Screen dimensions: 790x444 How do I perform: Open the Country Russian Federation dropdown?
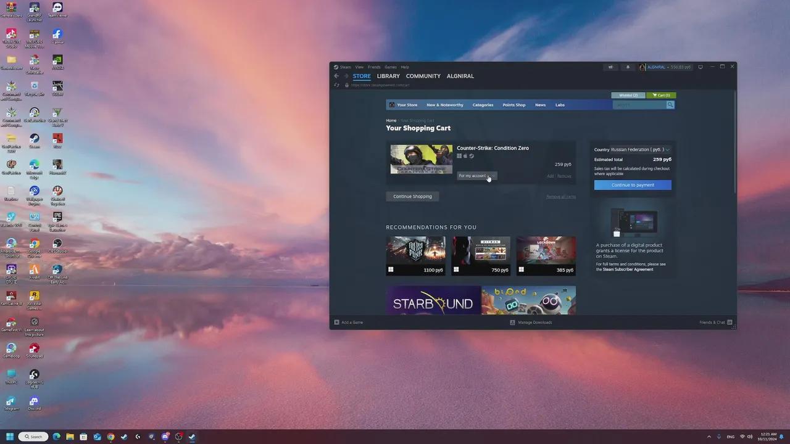(640, 150)
